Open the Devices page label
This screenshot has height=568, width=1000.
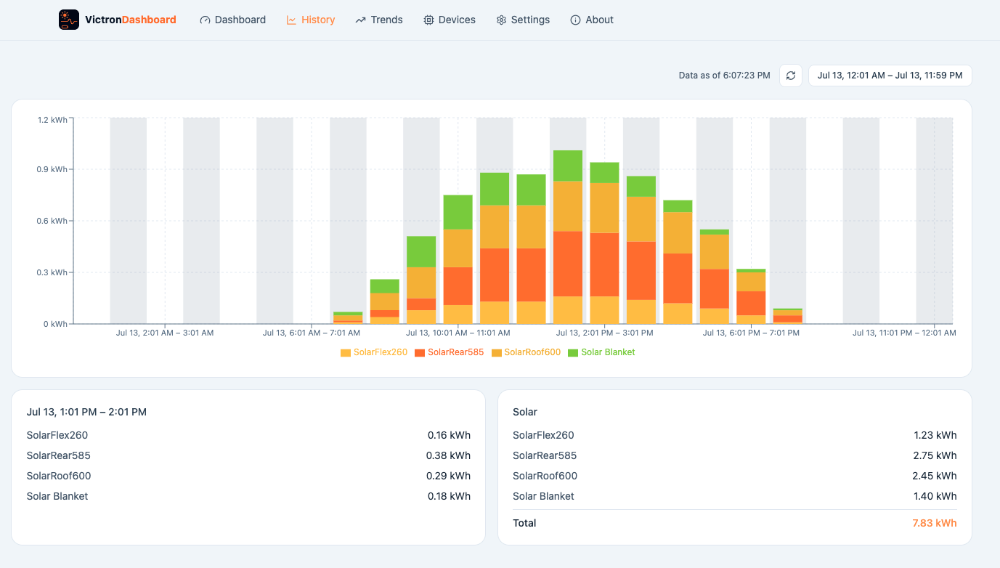(x=457, y=20)
